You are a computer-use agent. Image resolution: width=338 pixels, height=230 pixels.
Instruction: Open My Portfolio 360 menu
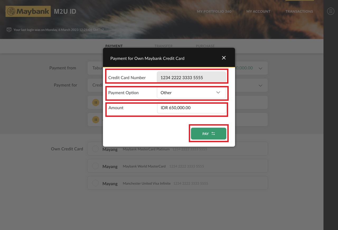[214, 11]
